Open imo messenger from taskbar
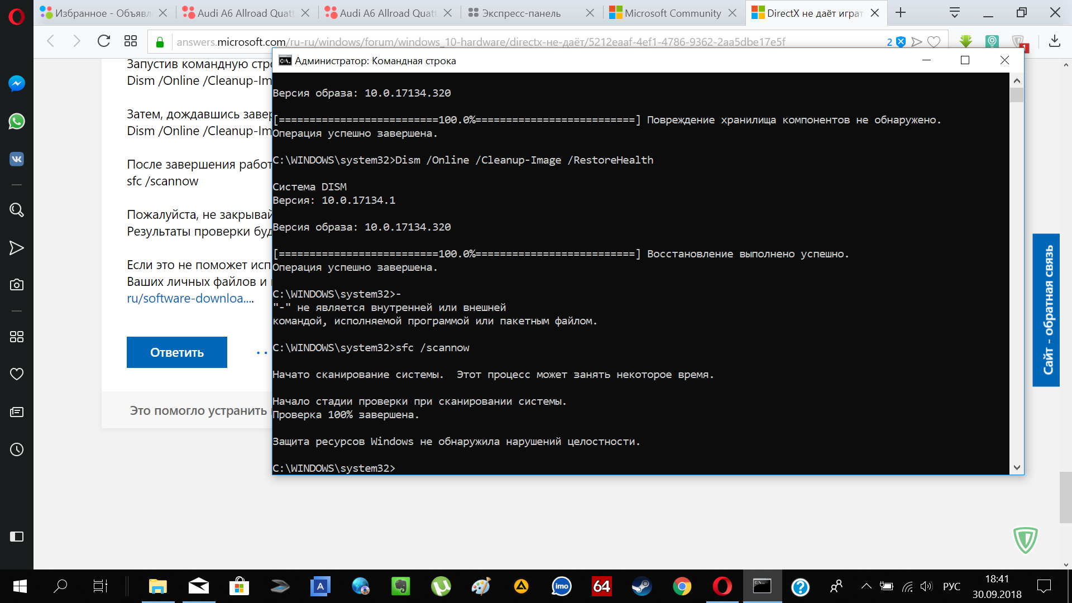1072x603 pixels. click(561, 586)
